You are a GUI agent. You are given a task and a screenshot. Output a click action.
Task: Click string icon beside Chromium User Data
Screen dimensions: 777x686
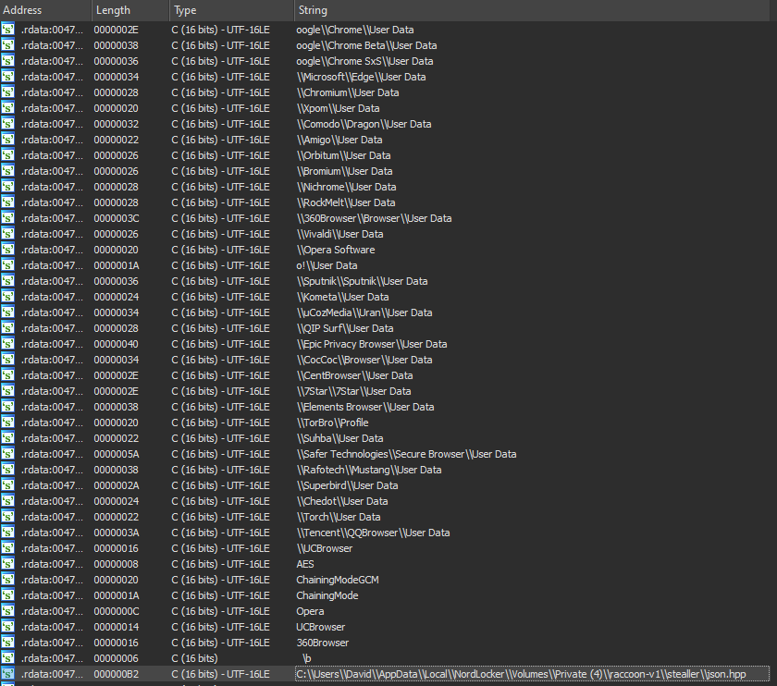point(7,92)
